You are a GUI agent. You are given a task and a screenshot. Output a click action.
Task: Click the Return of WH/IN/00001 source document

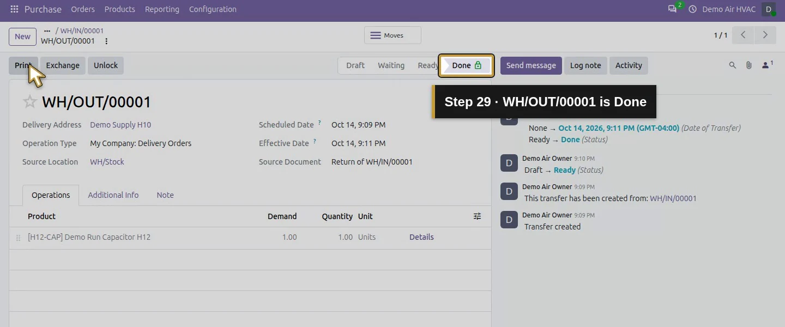click(x=372, y=162)
